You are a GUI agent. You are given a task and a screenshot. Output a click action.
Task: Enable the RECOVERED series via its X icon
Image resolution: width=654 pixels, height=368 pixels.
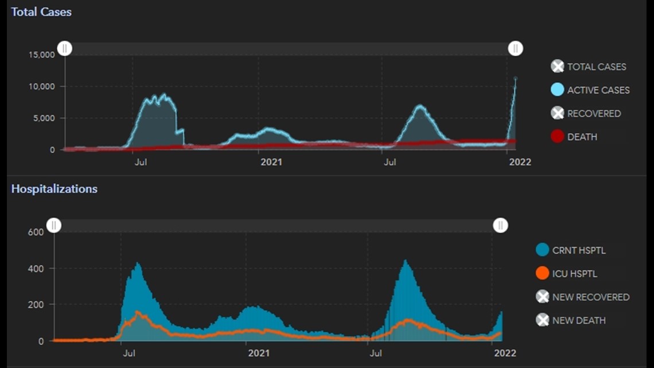coord(557,113)
